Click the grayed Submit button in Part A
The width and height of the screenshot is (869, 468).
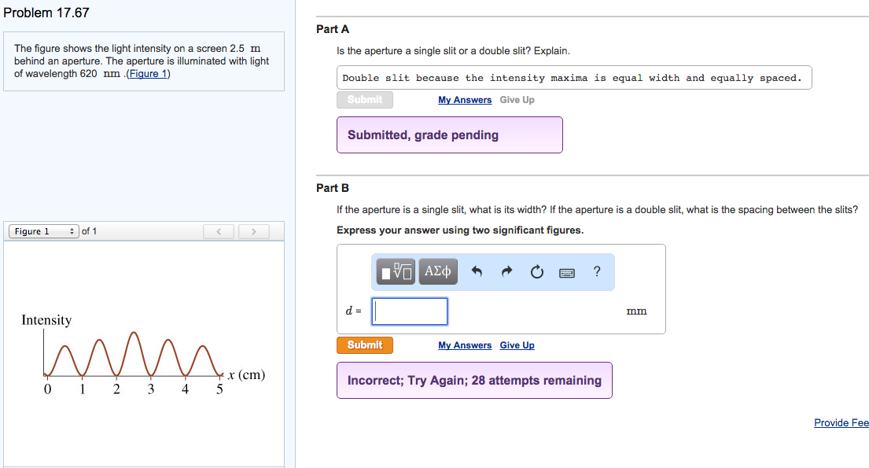[x=364, y=100]
